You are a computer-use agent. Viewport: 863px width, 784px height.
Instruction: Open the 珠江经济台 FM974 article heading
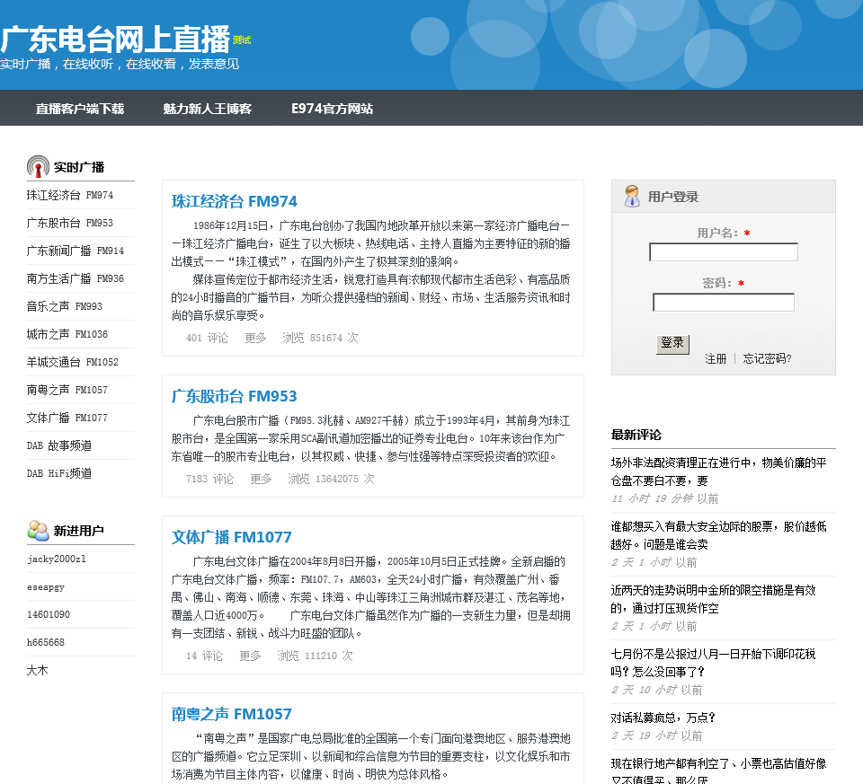[x=234, y=201]
